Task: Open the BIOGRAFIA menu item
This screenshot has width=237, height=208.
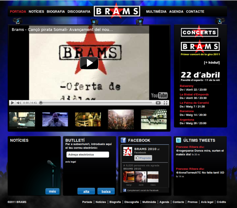Action: click(56, 11)
